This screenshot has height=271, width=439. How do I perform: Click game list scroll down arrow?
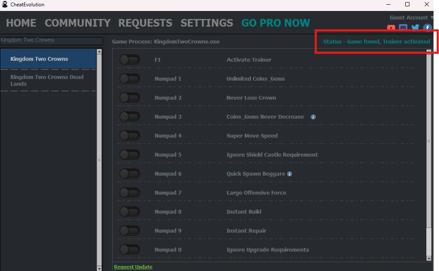point(99,268)
